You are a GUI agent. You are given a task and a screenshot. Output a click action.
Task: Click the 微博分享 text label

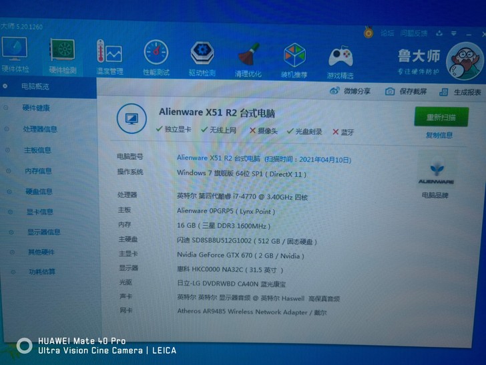point(357,91)
